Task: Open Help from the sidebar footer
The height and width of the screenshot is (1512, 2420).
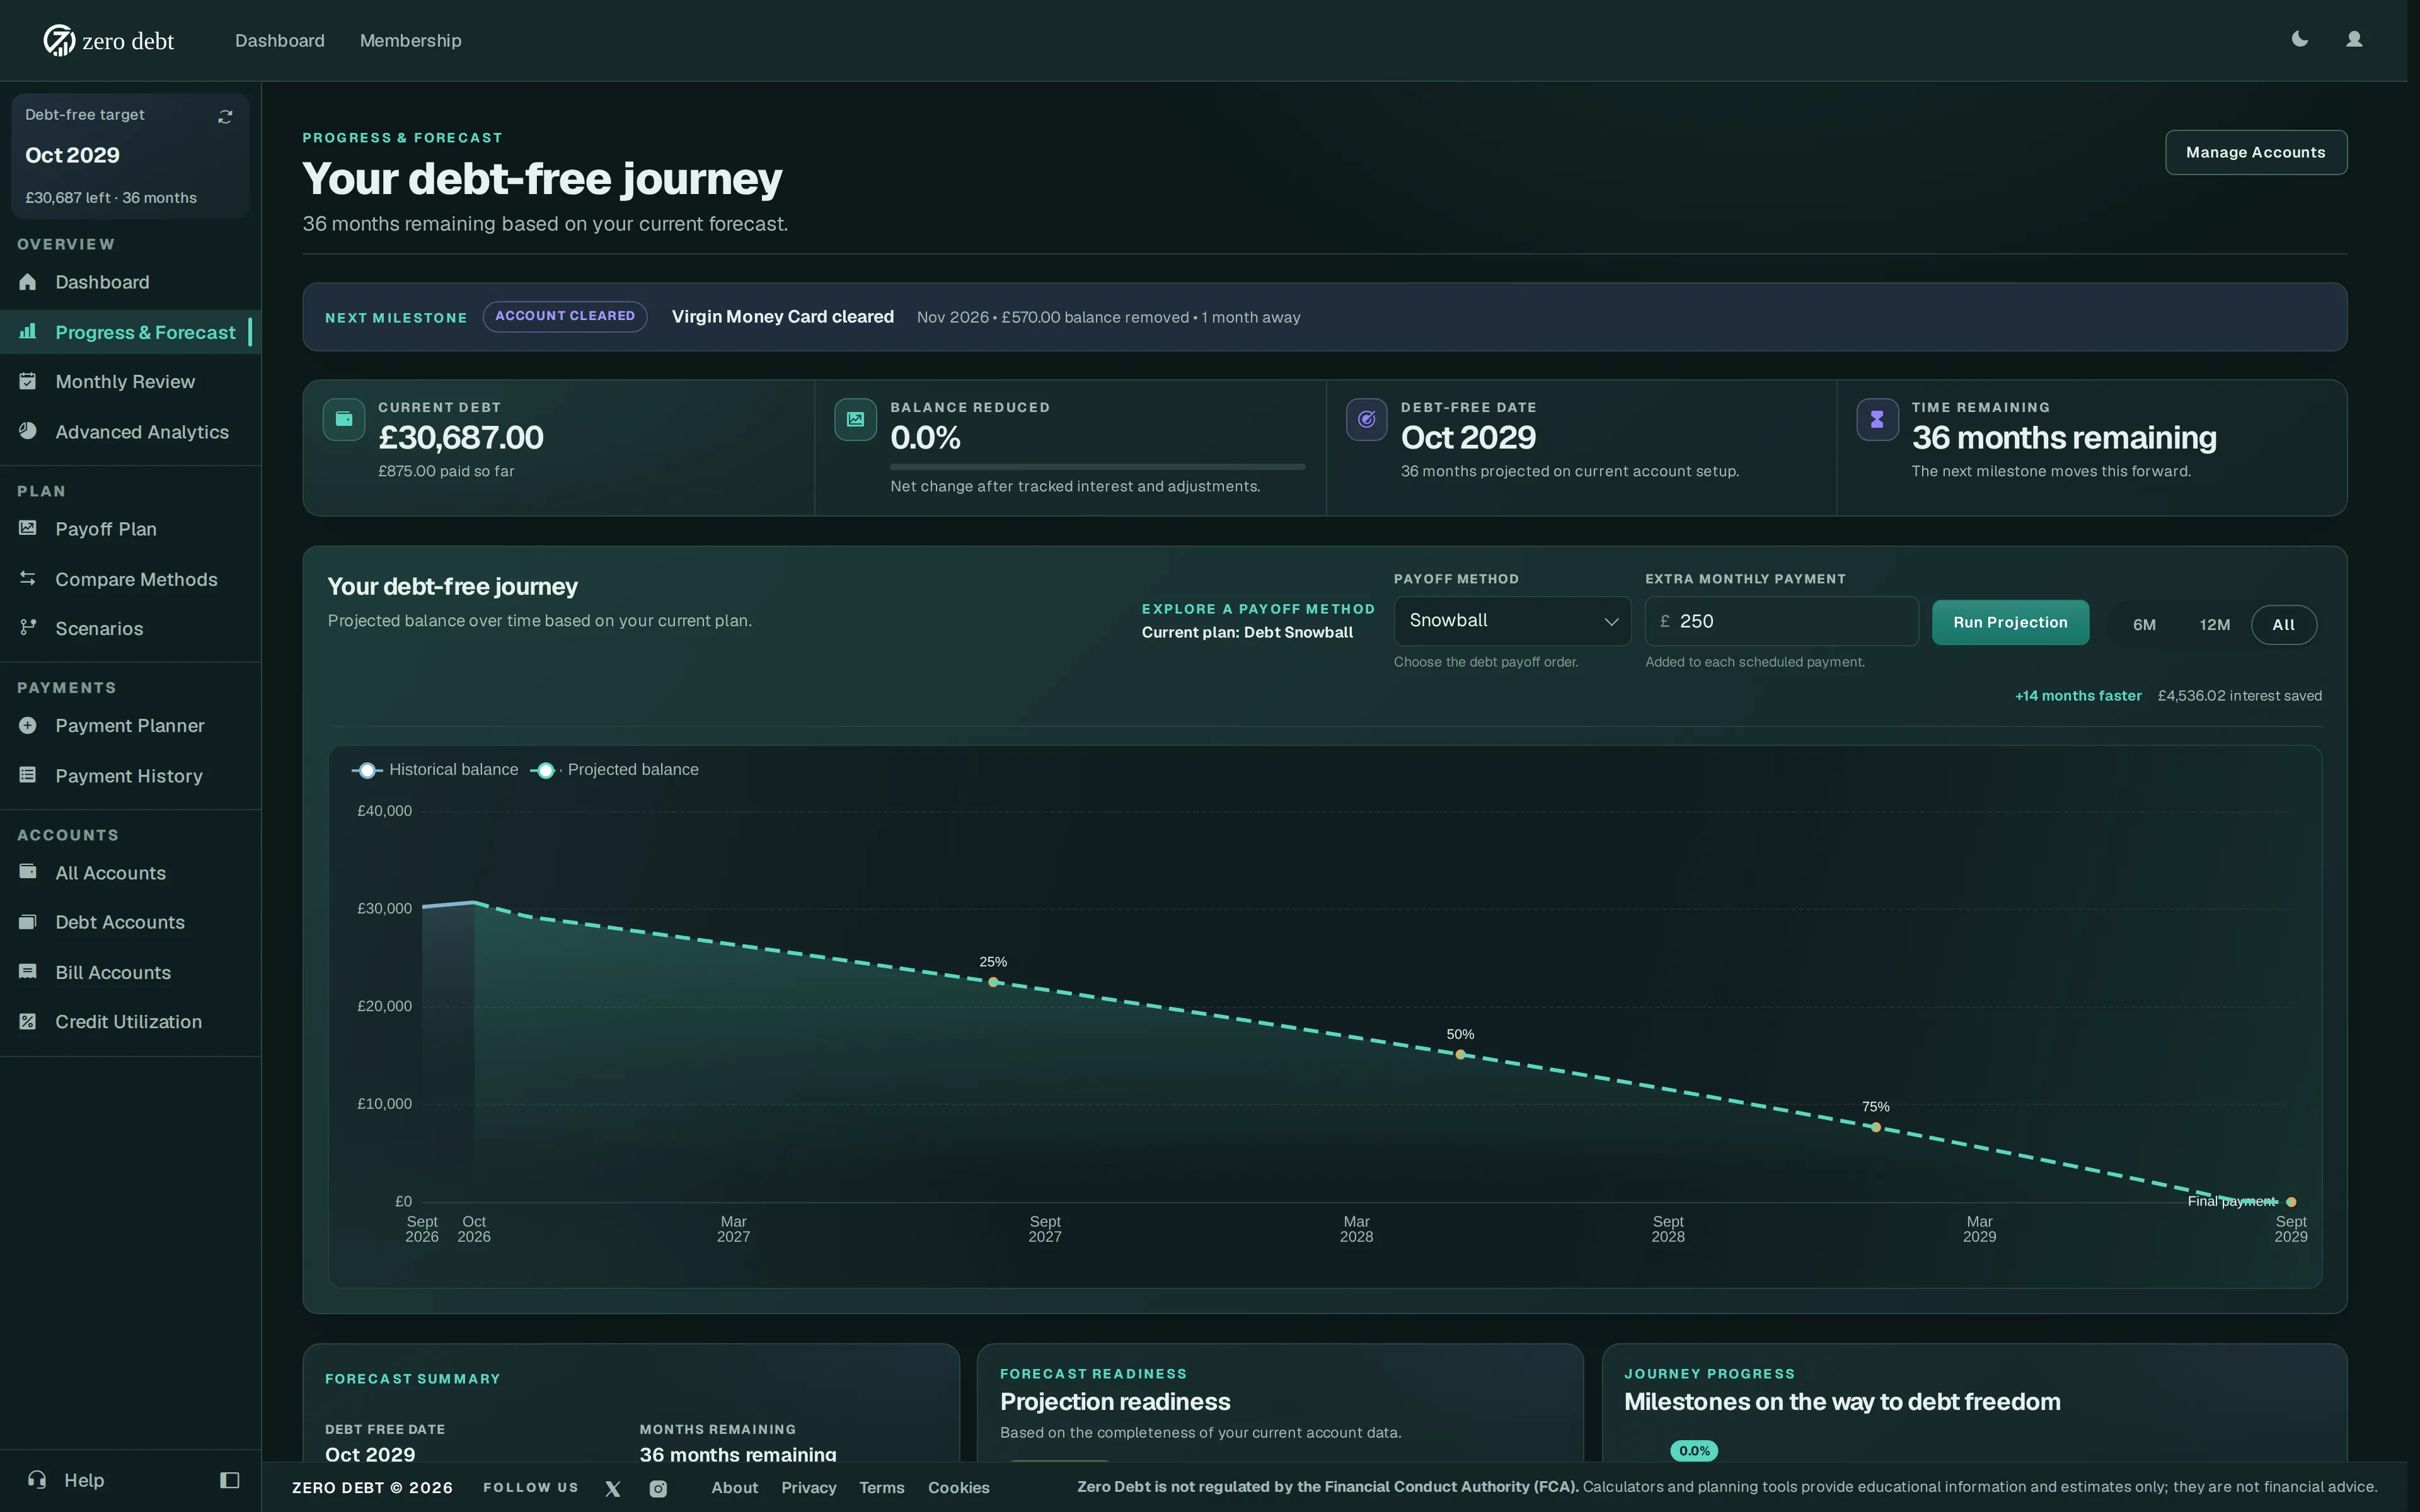Action: [x=66, y=1480]
